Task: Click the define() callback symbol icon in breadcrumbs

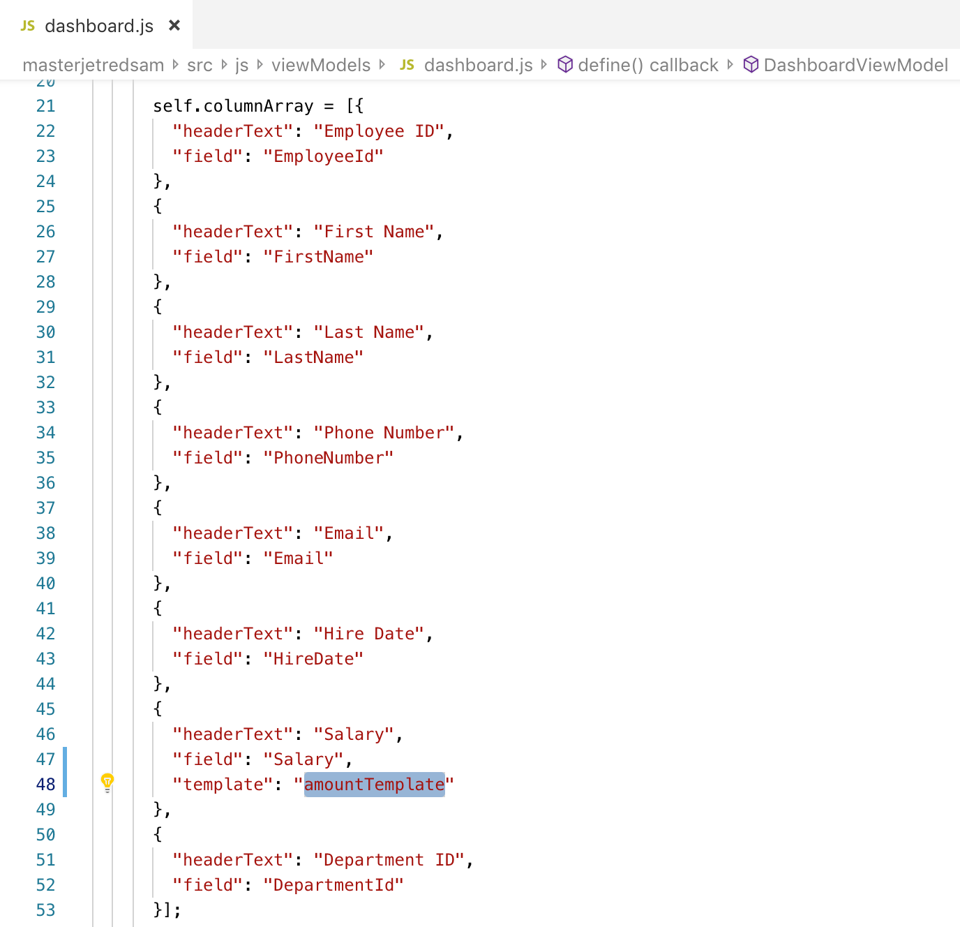Action: click(565, 64)
